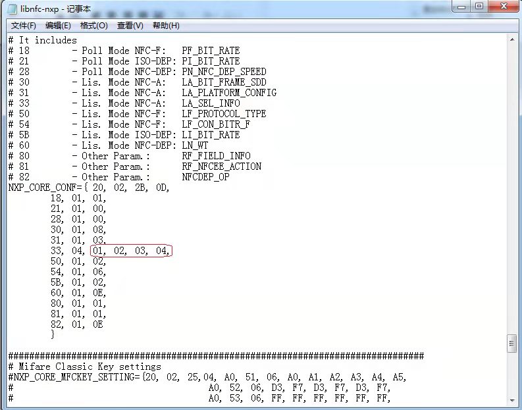The width and height of the screenshot is (522, 410).
Task: Click the text RF_NFCEE_ACTION
Action: tap(221, 167)
